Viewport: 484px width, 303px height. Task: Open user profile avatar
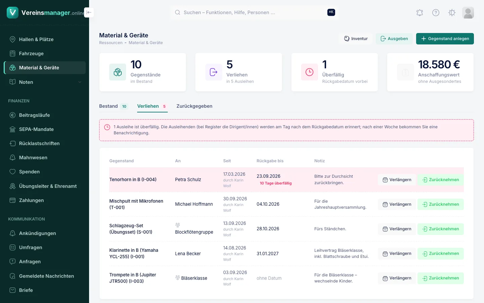(468, 13)
